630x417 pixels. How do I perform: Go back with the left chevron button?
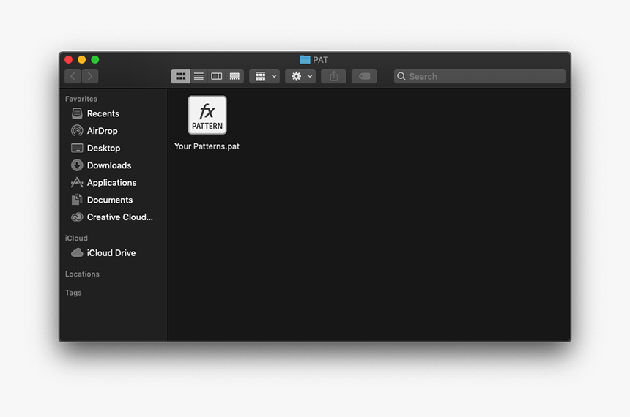[x=73, y=76]
